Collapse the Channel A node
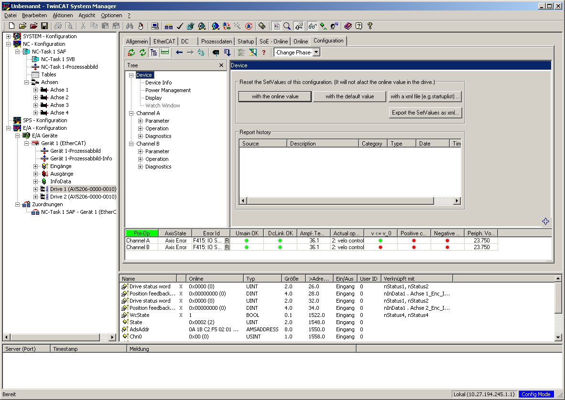 point(131,113)
